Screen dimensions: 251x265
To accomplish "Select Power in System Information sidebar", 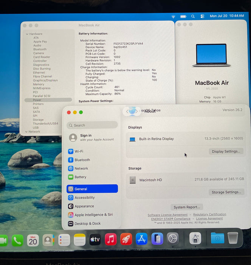I will [48, 100].
